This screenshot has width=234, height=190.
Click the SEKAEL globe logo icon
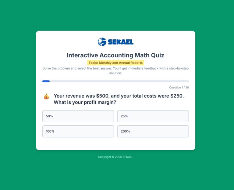point(102,42)
